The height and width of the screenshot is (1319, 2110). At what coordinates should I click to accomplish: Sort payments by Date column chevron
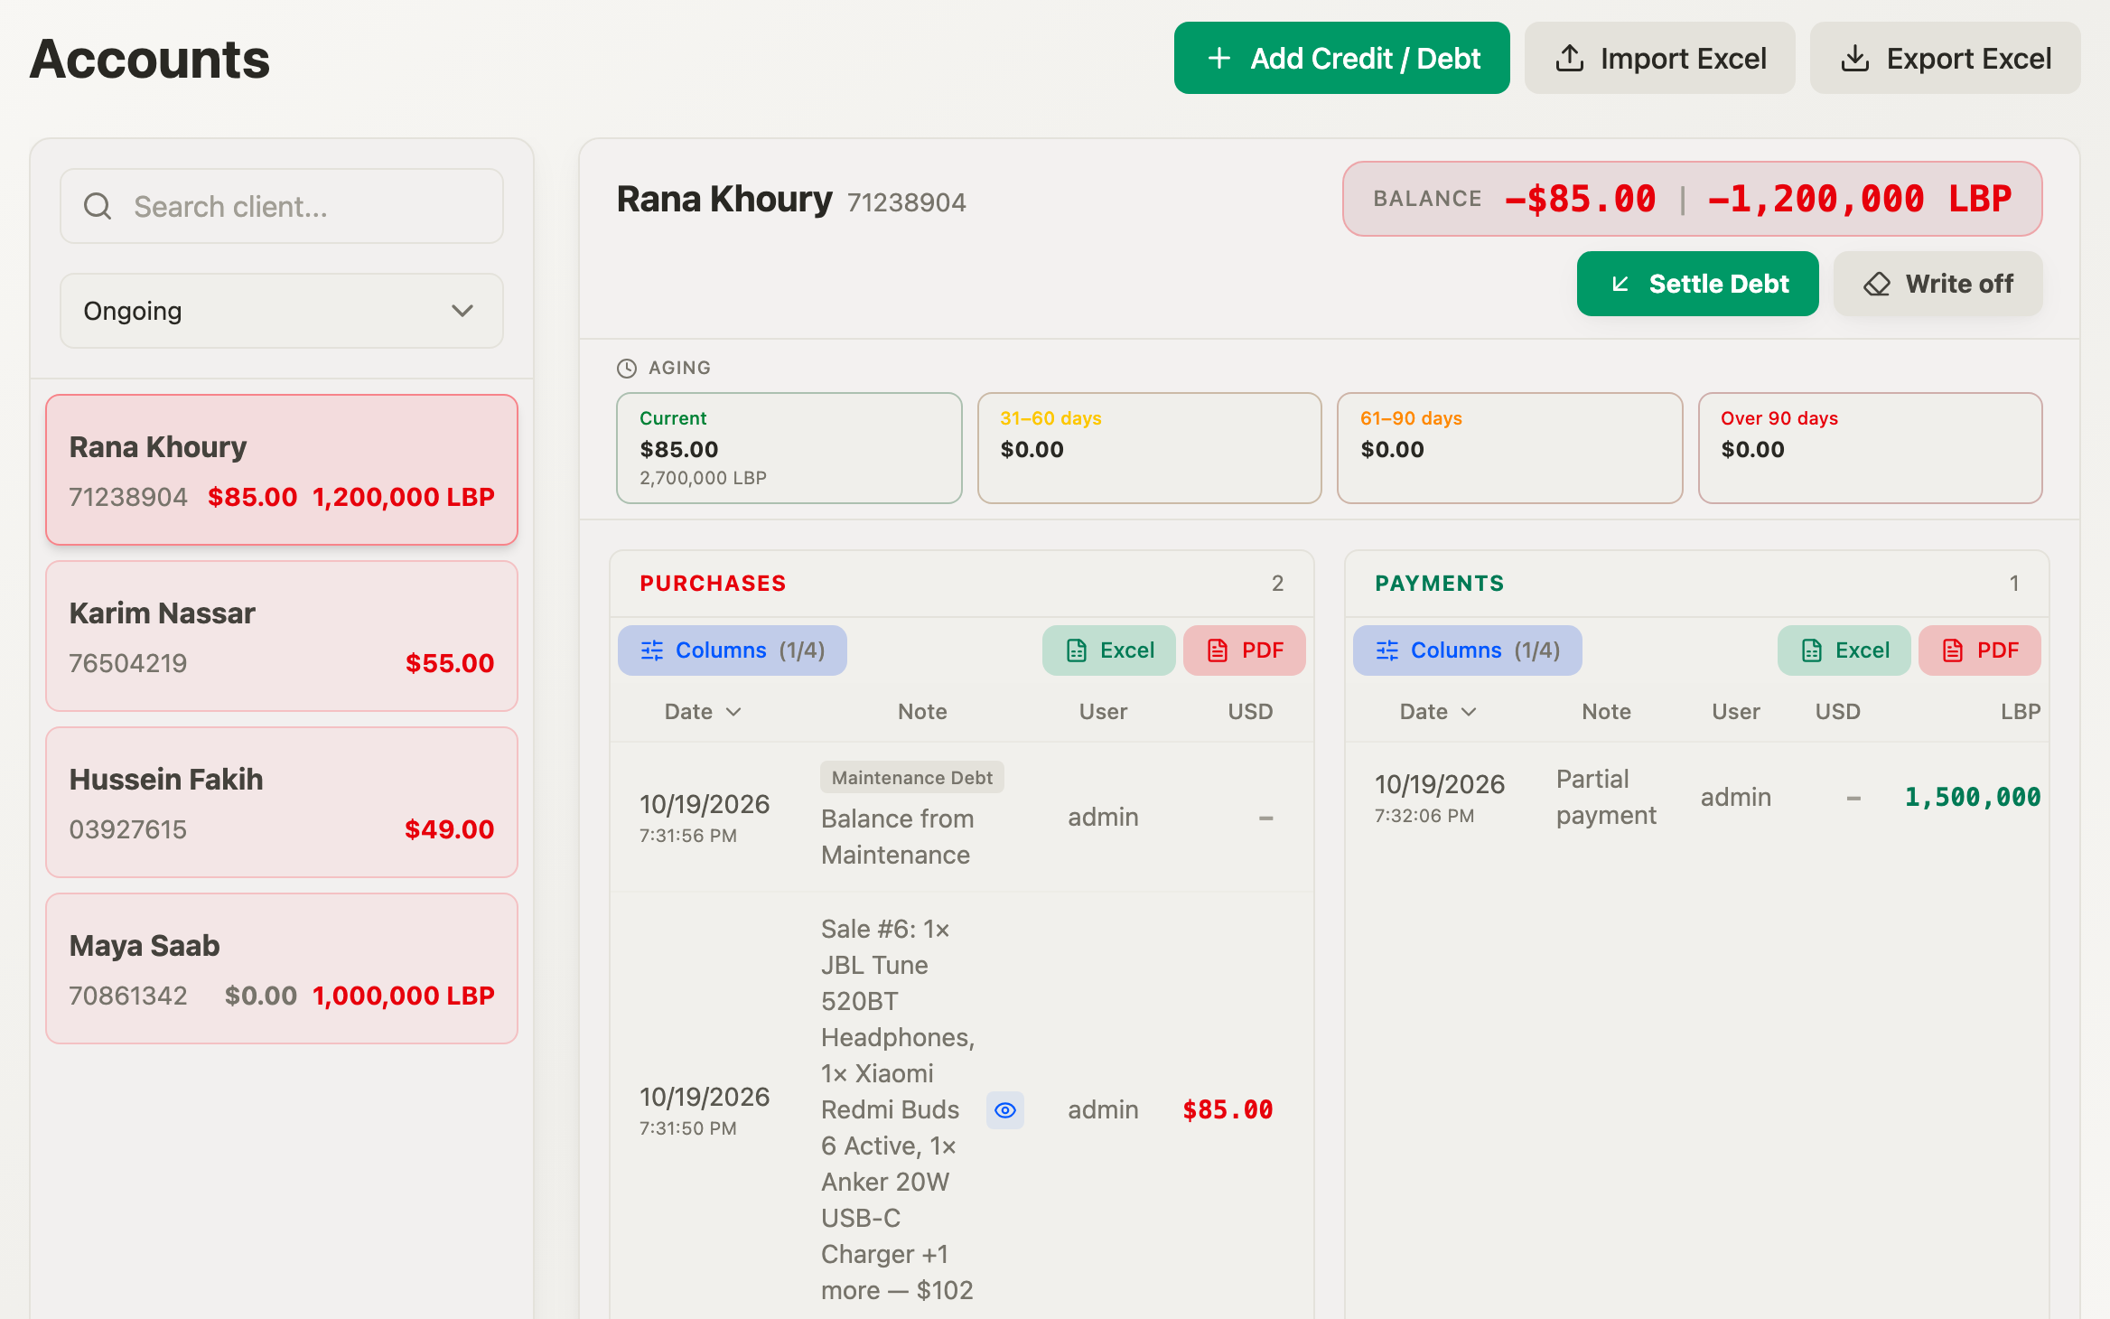click(x=1469, y=712)
